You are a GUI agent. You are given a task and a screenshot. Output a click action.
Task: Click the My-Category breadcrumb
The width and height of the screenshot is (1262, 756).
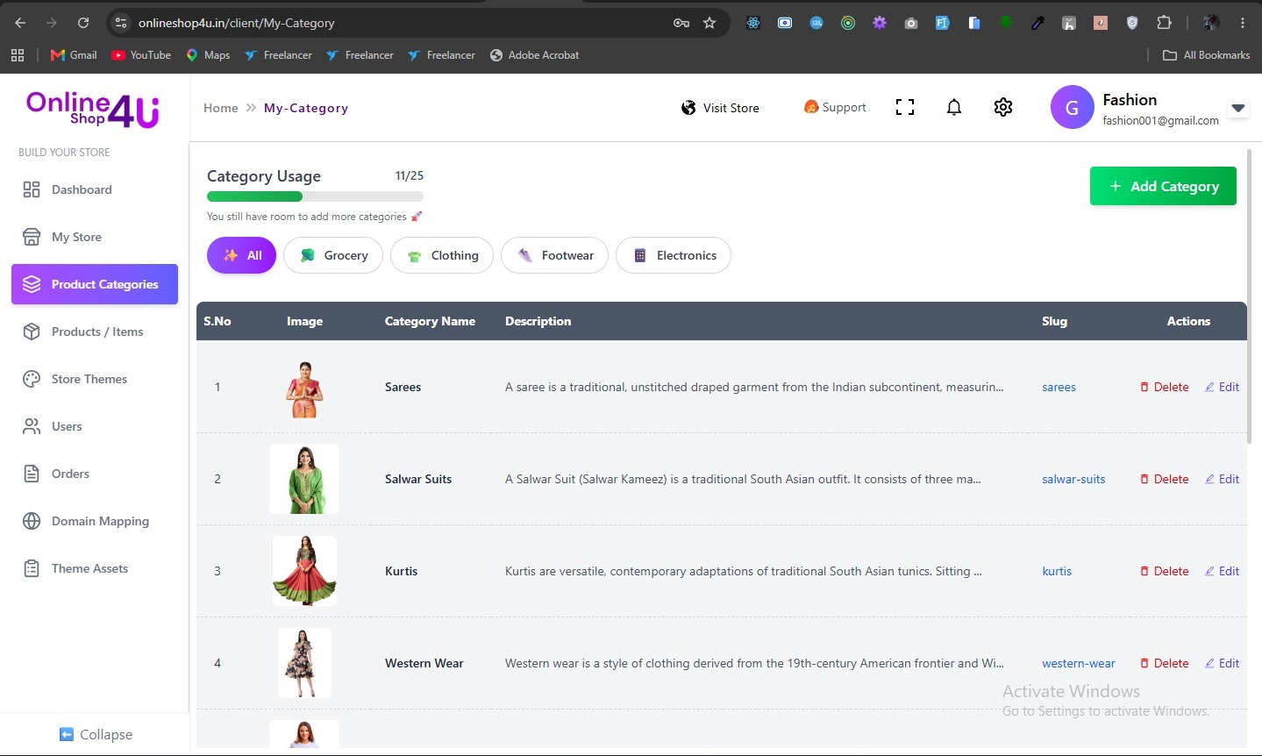306,108
